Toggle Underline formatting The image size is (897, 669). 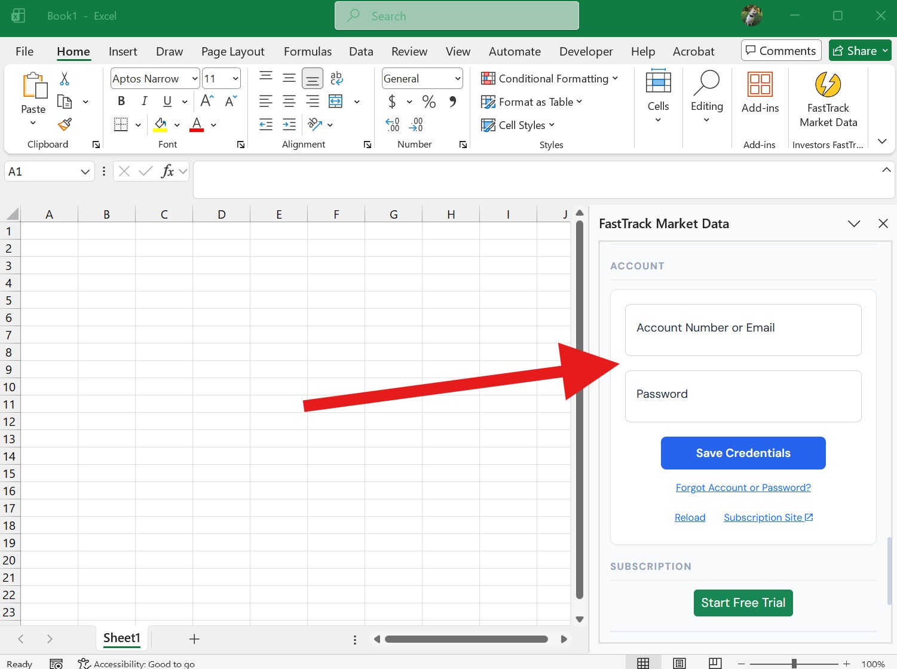click(167, 101)
